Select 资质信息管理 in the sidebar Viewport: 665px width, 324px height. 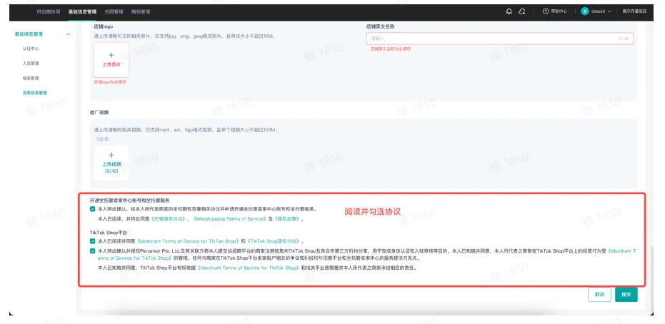click(35, 93)
